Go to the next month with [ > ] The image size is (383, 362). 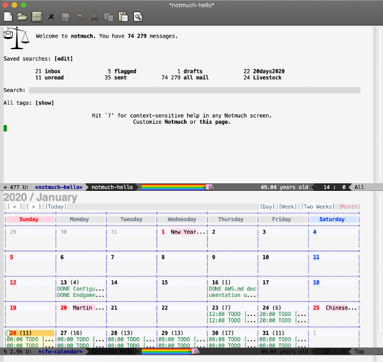click(x=34, y=207)
